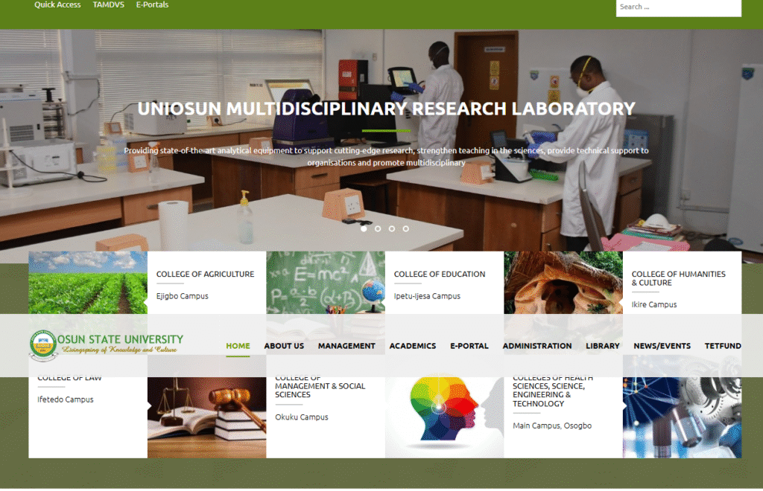Open the College of Education title
The width and height of the screenshot is (763, 491).
click(x=440, y=275)
